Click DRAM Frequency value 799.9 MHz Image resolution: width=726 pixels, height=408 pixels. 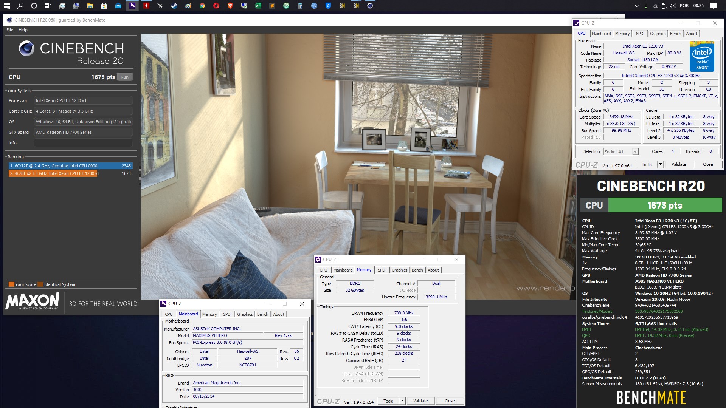tap(404, 313)
